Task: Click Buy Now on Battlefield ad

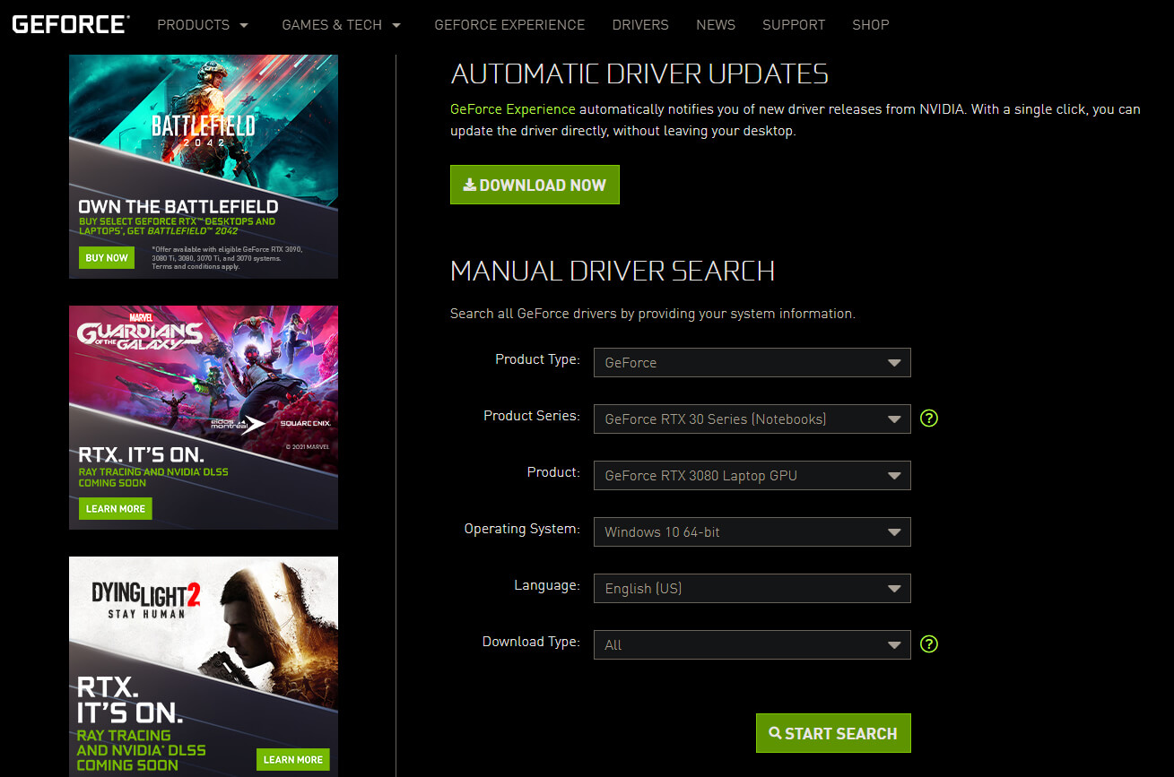Action: click(x=107, y=257)
